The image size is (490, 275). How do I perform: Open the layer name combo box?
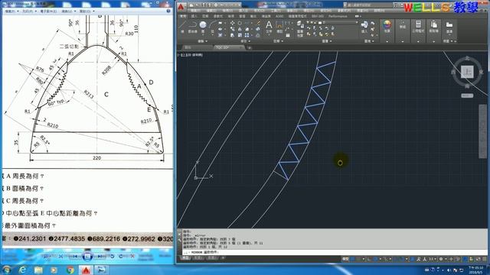tap(339, 22)
